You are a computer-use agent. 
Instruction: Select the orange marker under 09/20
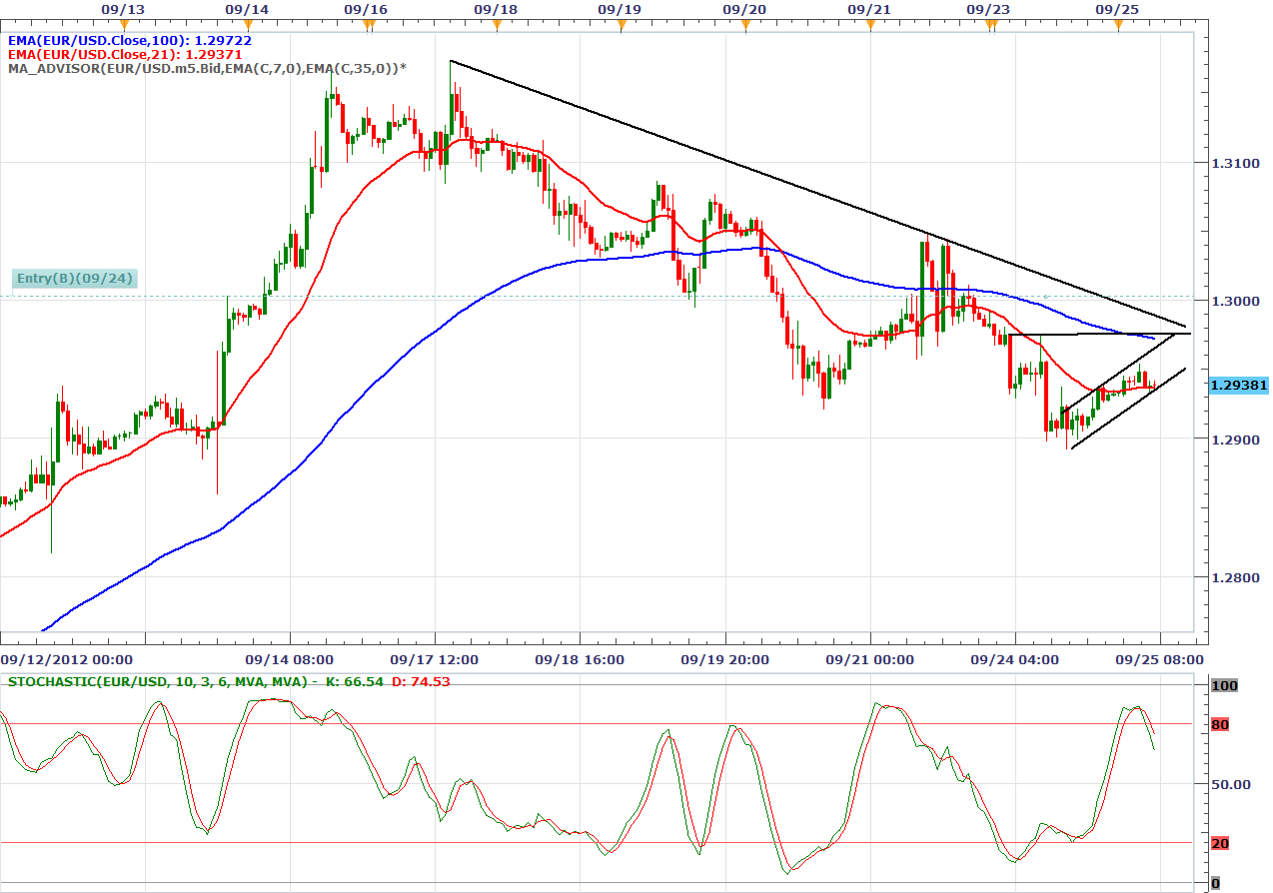(744, 26)
